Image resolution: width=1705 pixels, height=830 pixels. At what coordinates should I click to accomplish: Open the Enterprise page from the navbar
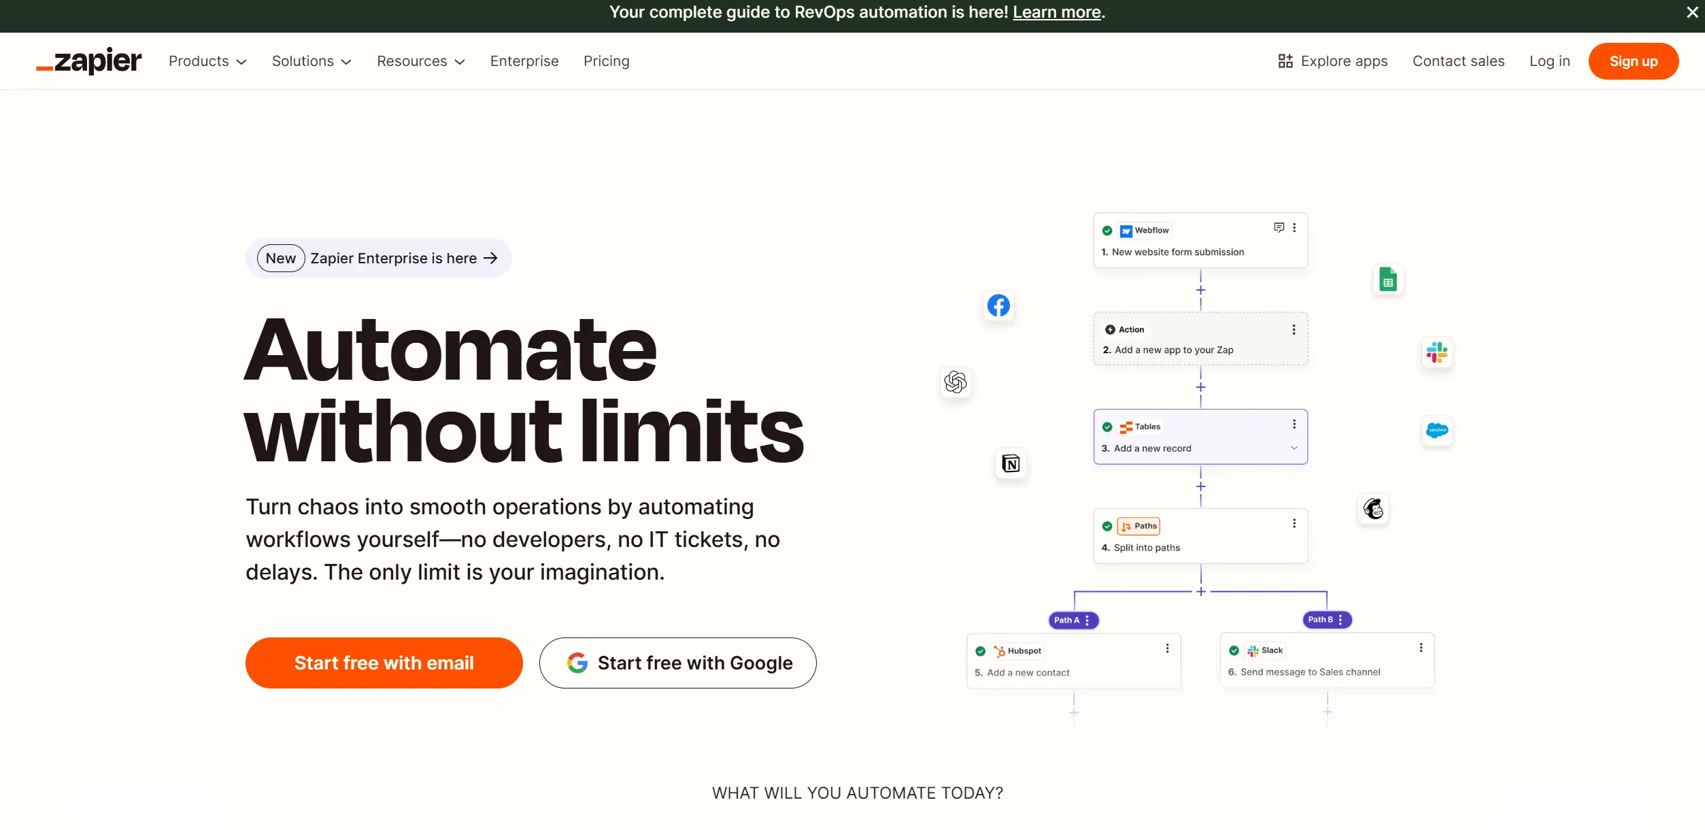tap(524, 61)
